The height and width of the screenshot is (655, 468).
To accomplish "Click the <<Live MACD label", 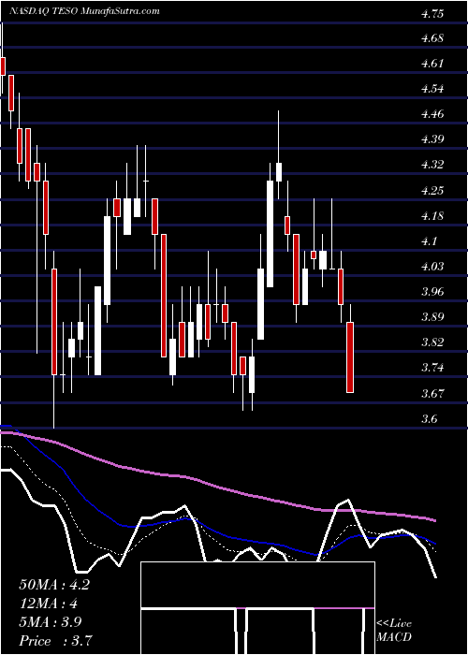I will (394, 631).
